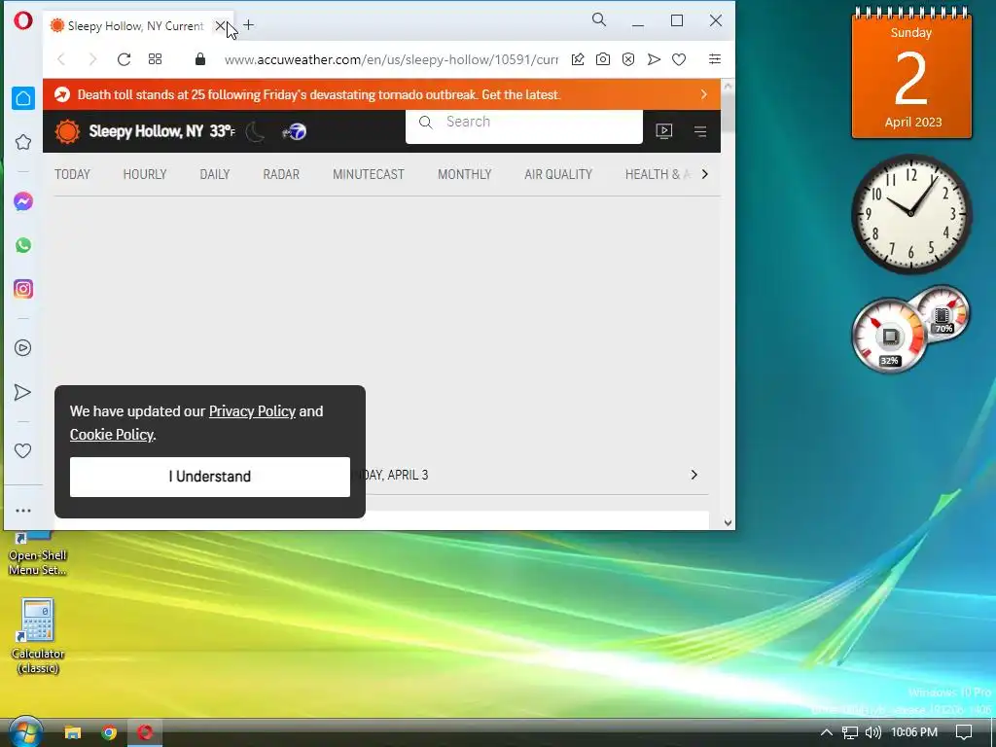The image size is (996, 747).
Task: Click the I Understand button
Action: point(210,477)
